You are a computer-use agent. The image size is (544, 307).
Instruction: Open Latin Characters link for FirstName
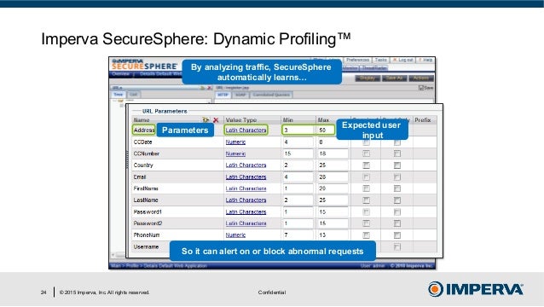(246, 188)
